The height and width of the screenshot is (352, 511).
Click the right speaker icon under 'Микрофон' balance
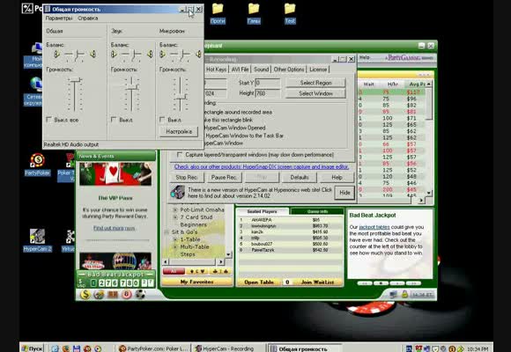pyautogui.click(x=198, y=54)
